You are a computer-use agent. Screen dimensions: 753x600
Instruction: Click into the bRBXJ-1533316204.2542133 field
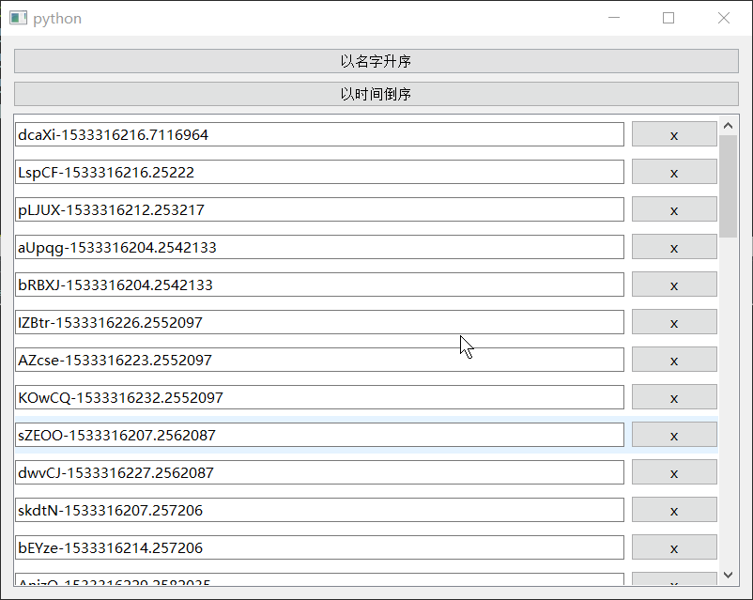tap(319, 285)
